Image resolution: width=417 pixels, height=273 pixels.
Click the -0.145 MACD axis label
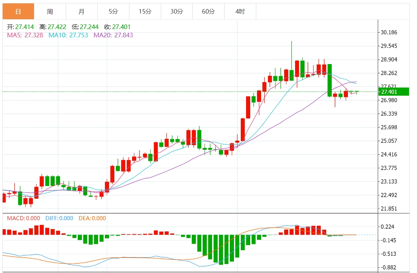pyautogui.click(x=388, y=240)
